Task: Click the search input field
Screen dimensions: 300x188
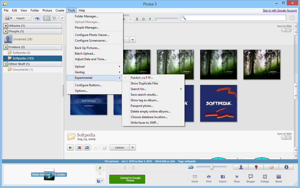Action: [234, 18]
